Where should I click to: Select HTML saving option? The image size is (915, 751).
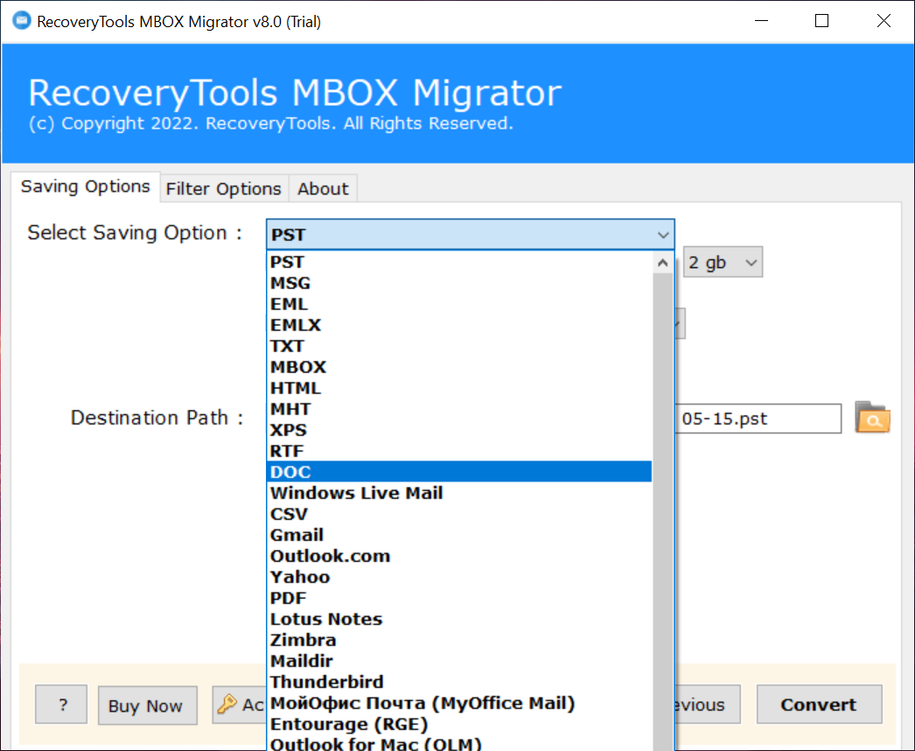pyautogui.click(x=459, y=389)
